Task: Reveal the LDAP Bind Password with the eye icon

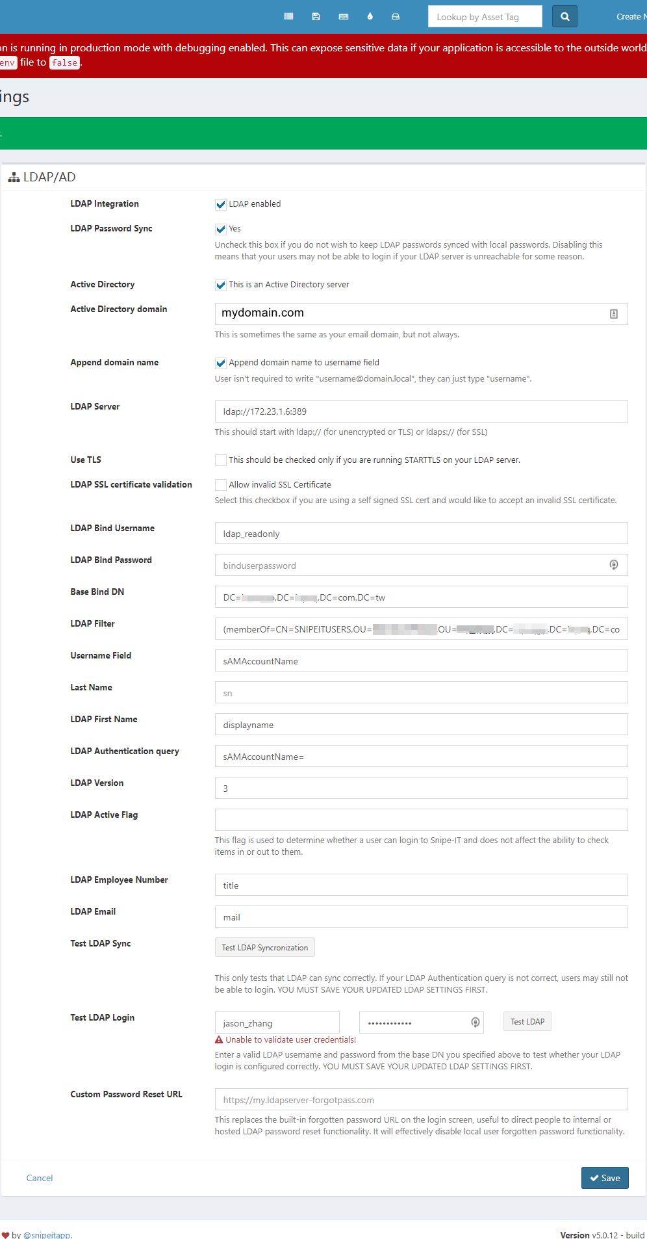Action: point(613,565)
